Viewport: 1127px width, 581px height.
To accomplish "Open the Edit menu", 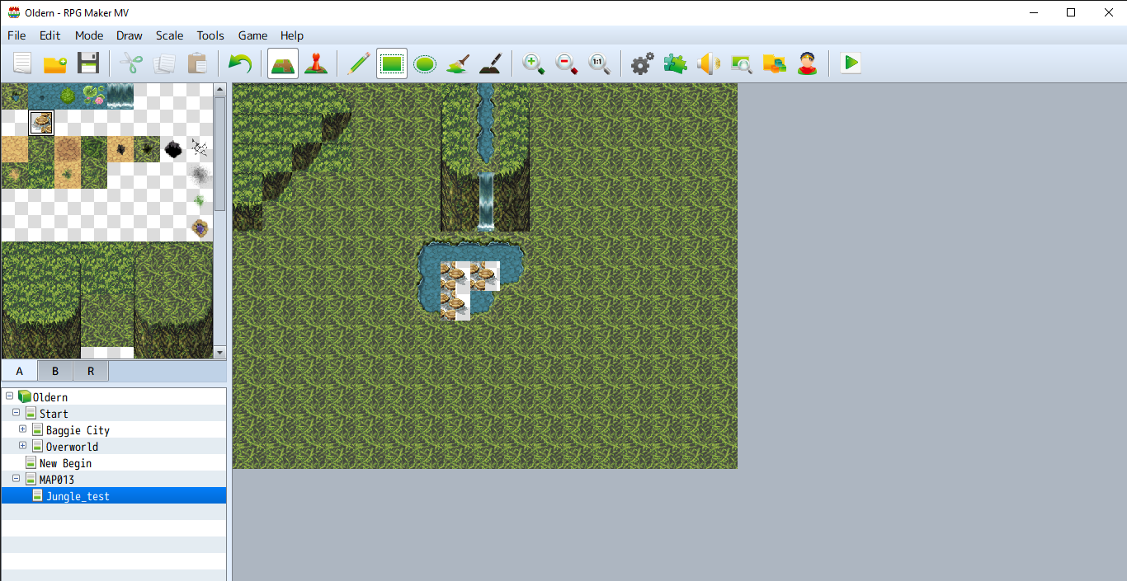I will coord(50,35).
